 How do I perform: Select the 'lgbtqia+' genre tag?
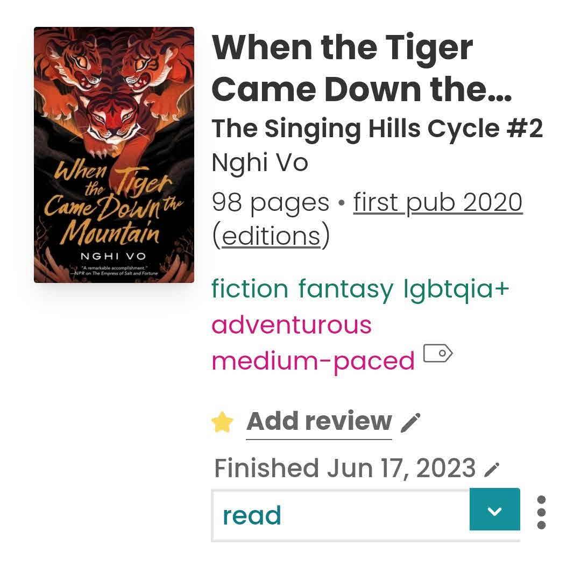click(x=456, y=289)
